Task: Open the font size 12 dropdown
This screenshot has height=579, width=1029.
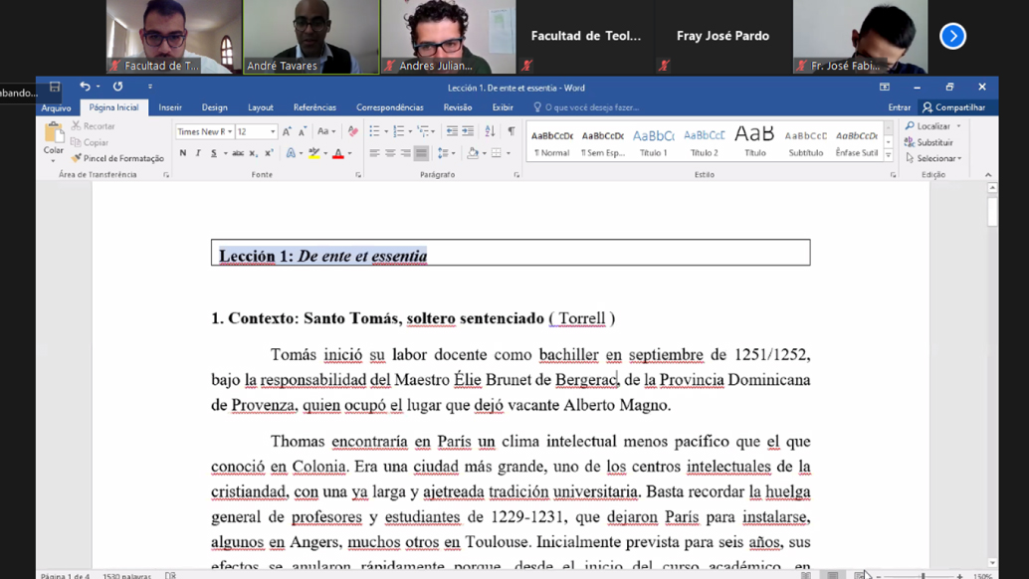Action: pos(273,131)
